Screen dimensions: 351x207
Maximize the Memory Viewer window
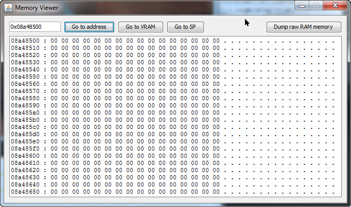pyautogui.click(x=316, y=6)
